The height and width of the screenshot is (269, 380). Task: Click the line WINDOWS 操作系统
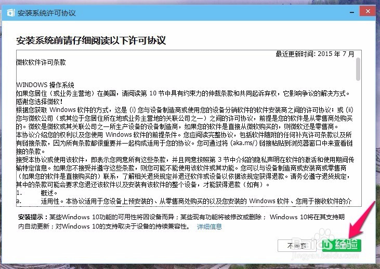[x=45, y=85]
